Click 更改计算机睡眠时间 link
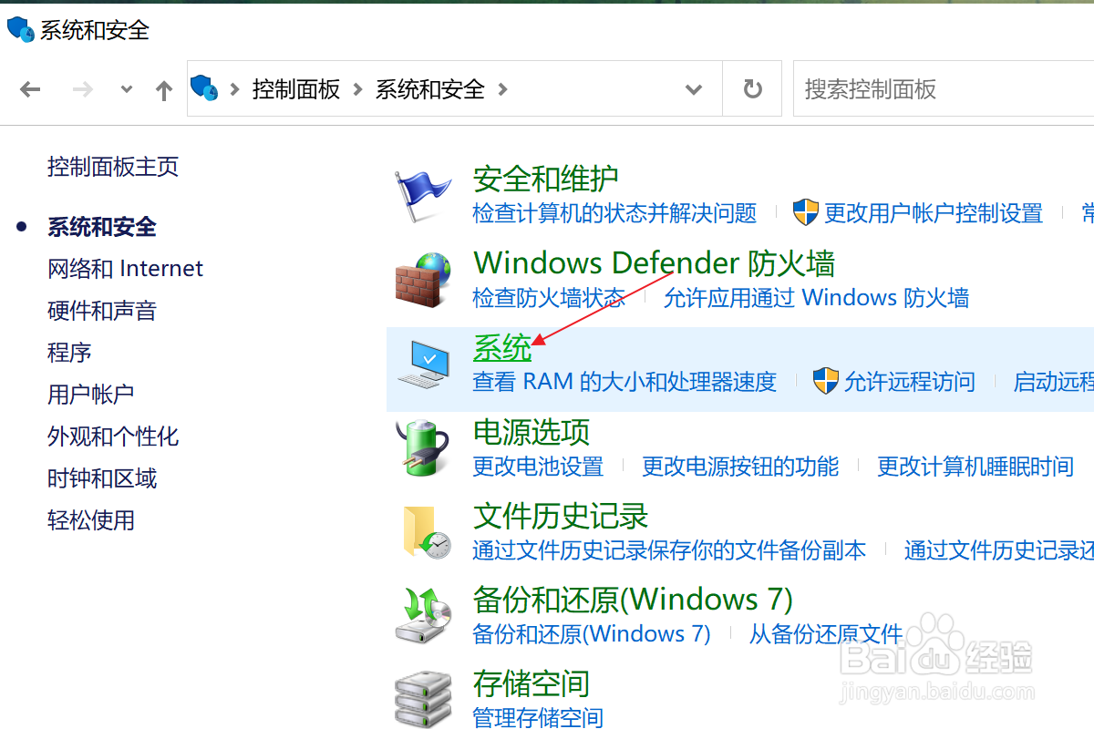This screenshot has height=729, width=1094. 975,467
